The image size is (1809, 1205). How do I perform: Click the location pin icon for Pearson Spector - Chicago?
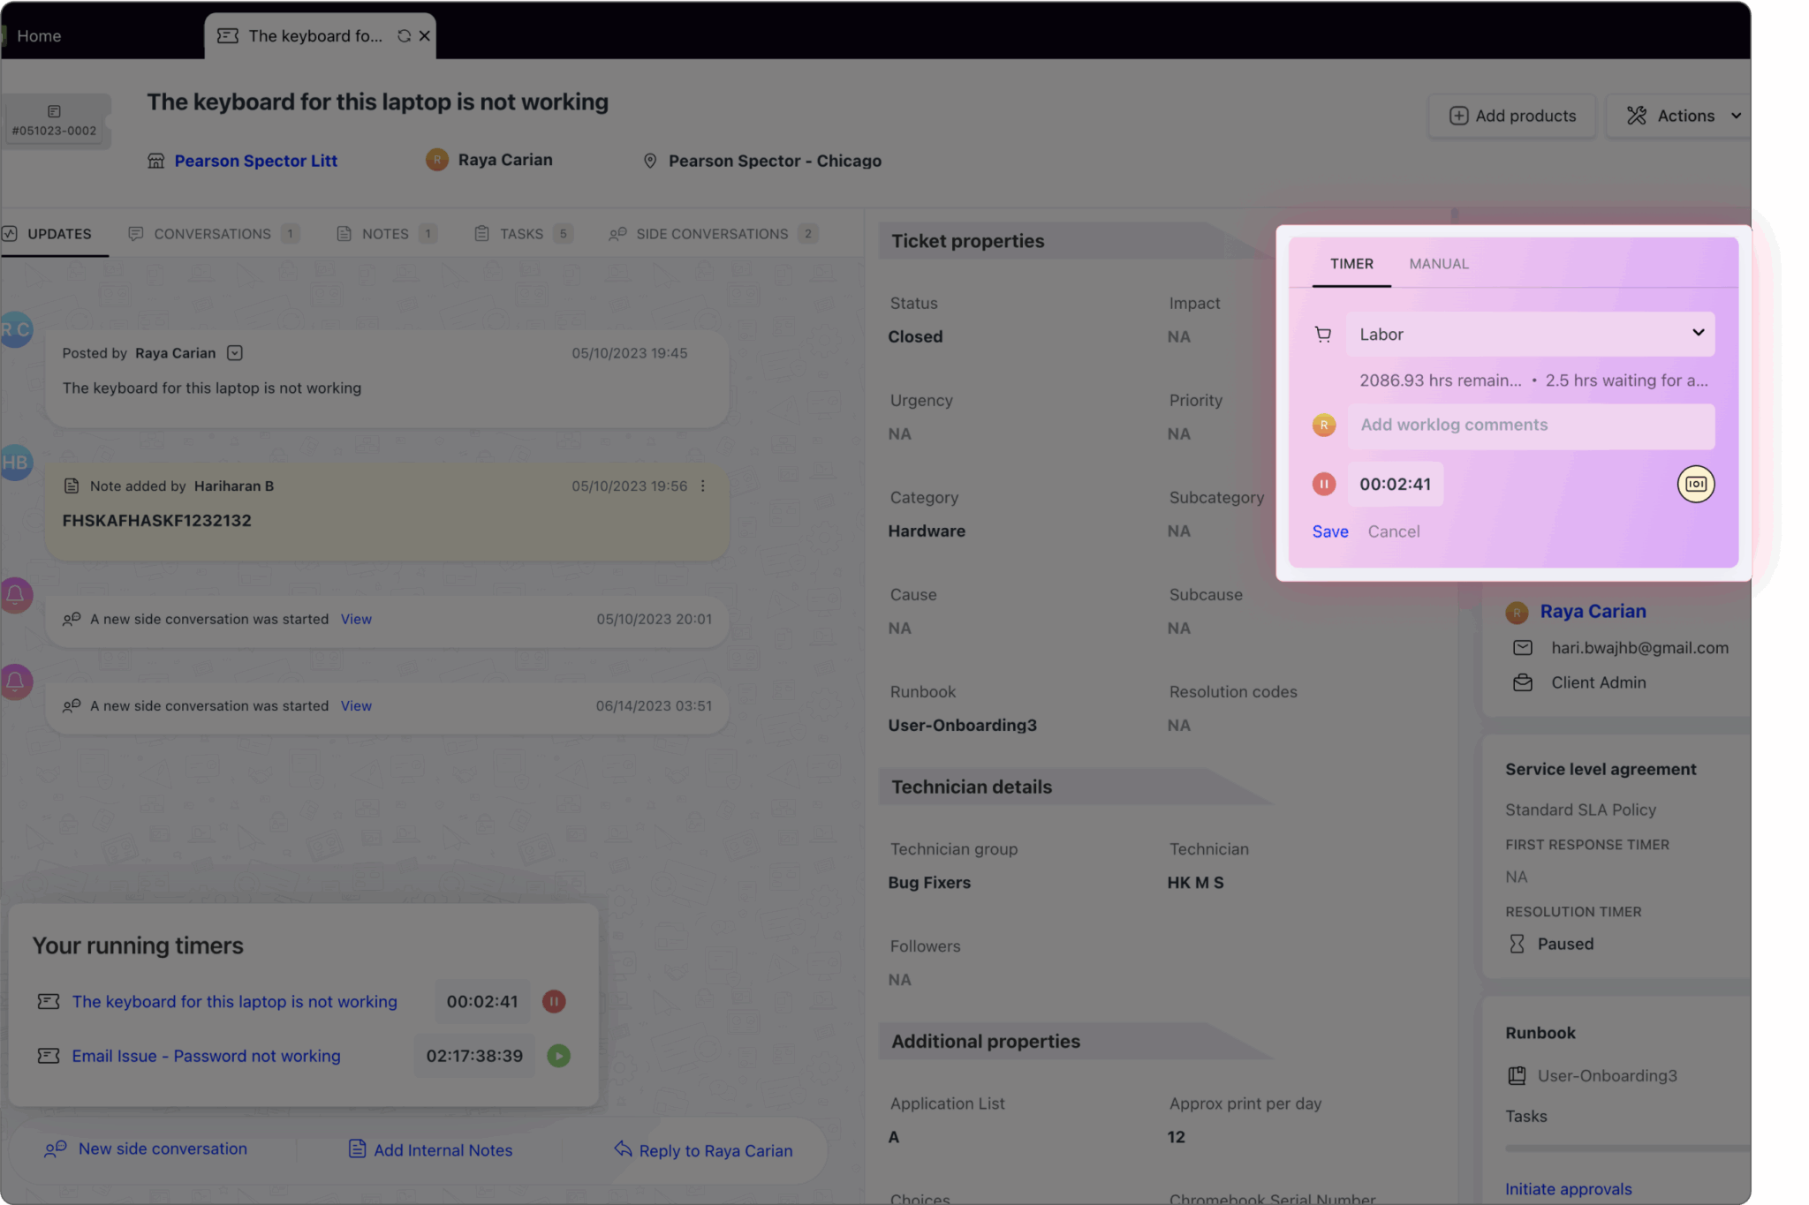pos(650,161)
